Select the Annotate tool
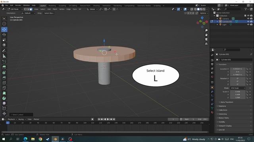Viewport: 254px width, 142px height. click(4, 51)
